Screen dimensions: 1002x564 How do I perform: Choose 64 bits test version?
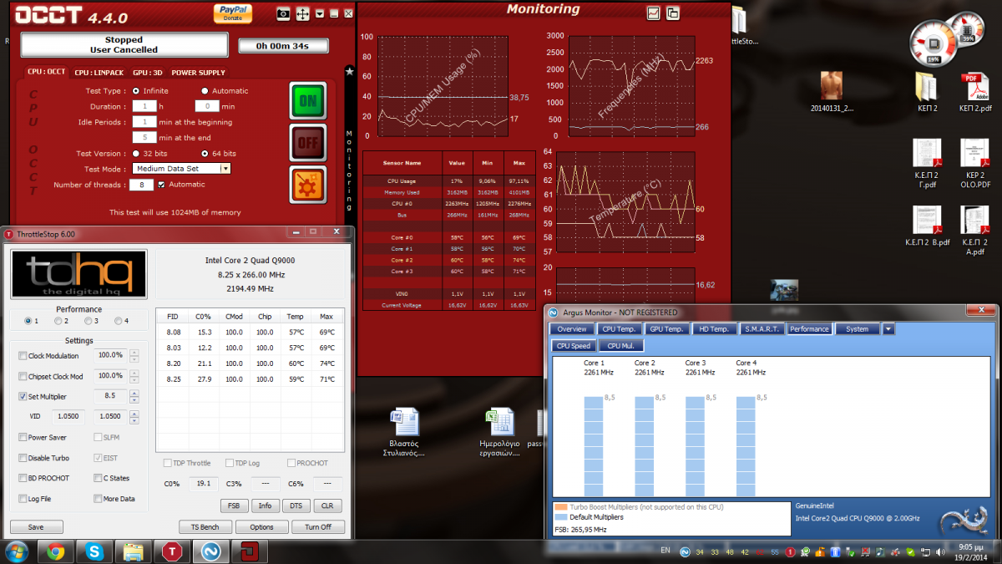point(205,154)
